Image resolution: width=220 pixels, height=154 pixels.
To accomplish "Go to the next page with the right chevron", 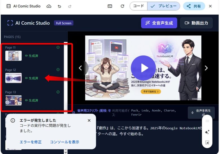I will coord(206,68).
